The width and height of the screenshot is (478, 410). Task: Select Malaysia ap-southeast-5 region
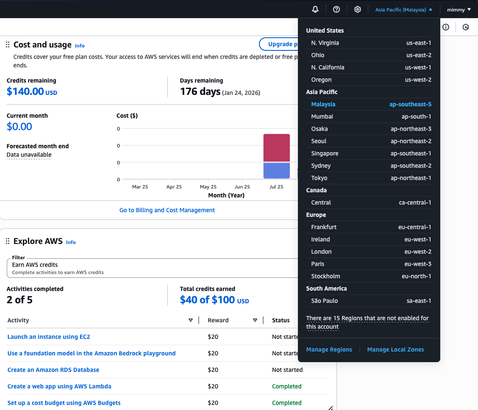pos(369,104)
